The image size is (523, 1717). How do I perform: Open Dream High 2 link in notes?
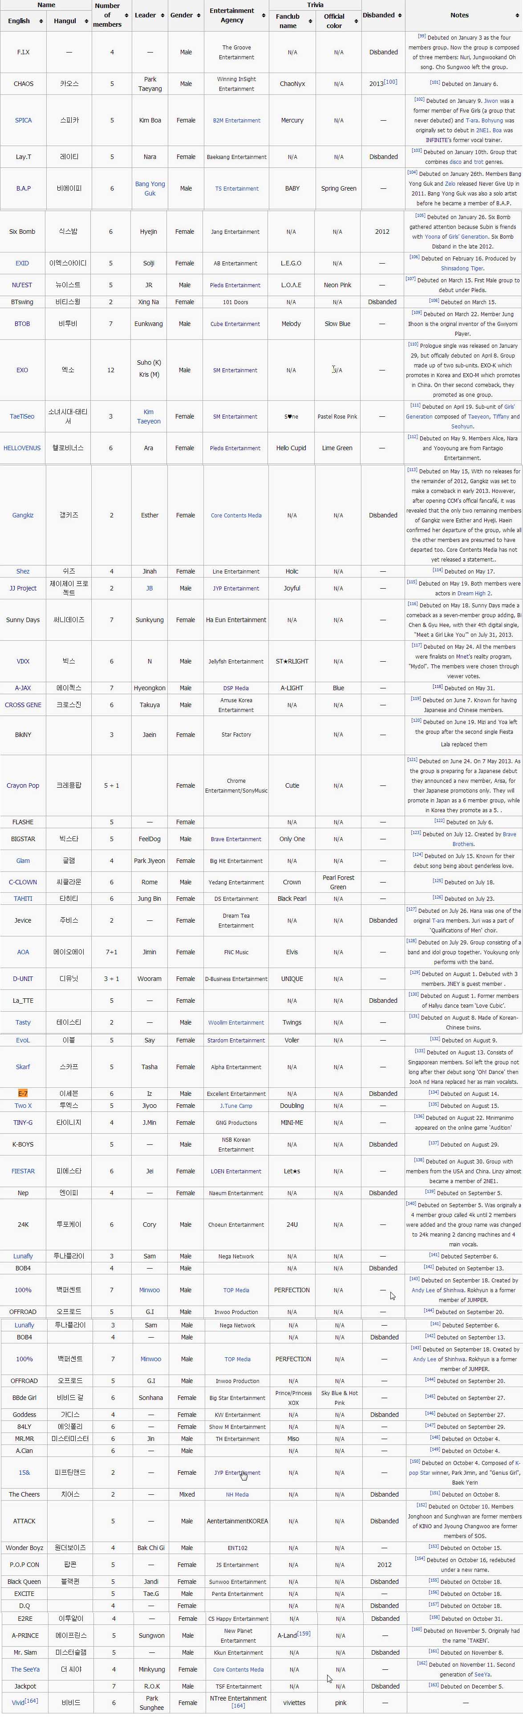[x=474, y=593]
